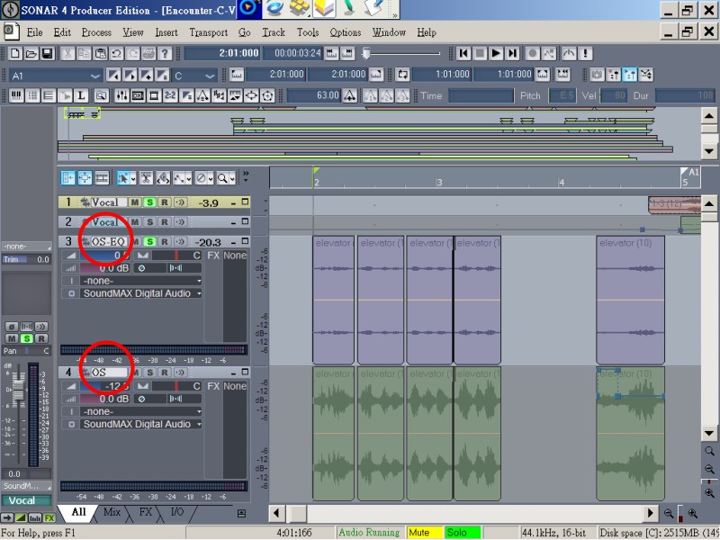
Task: Click the Save file toolbar icon
Action: [x=47, y=54]
